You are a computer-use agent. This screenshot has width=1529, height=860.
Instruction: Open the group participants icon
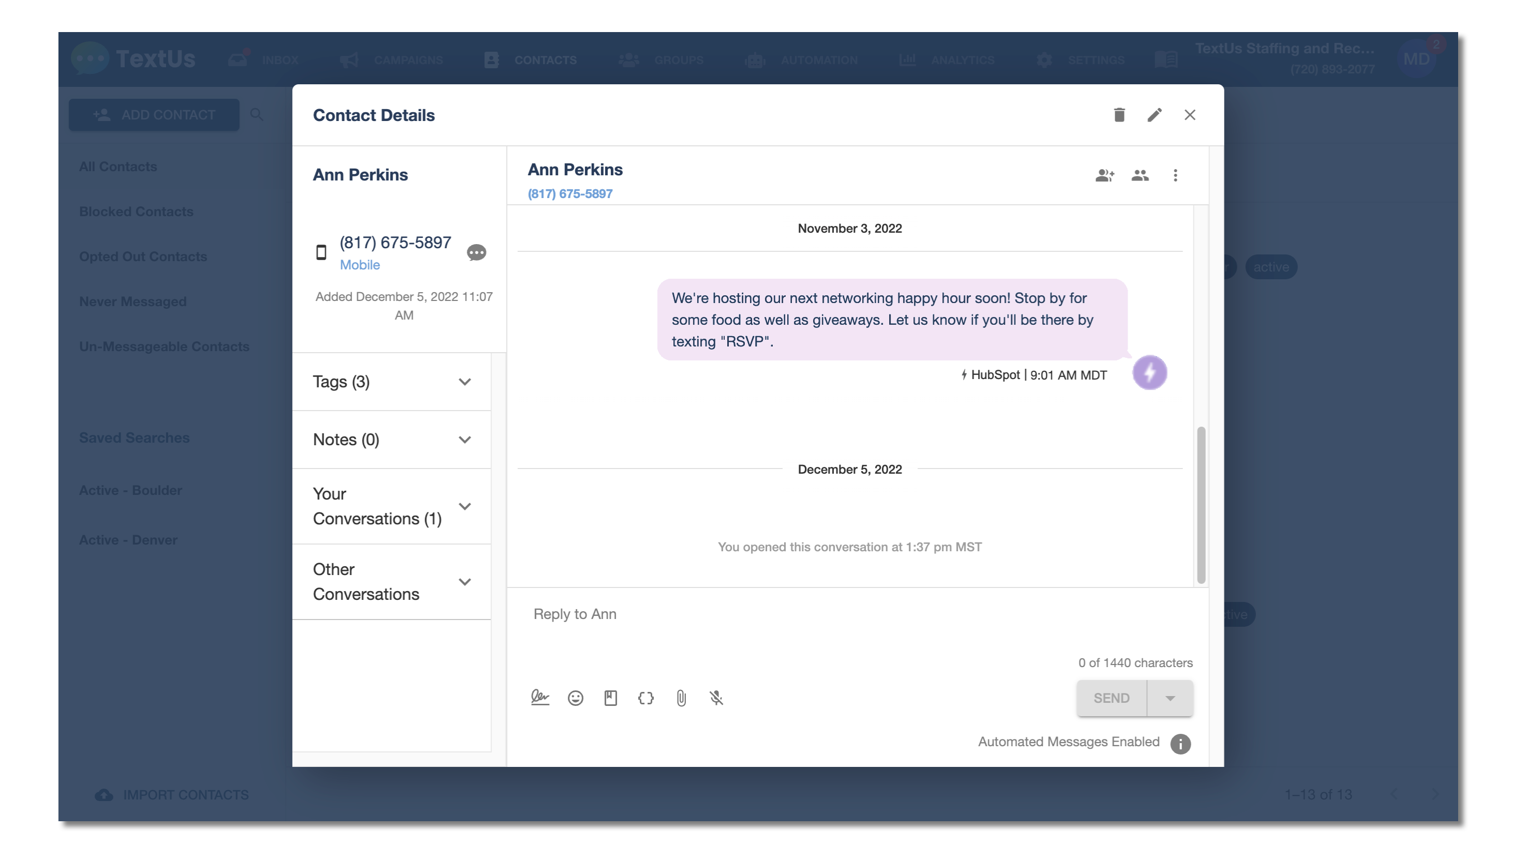click(x=1140, y=175)
